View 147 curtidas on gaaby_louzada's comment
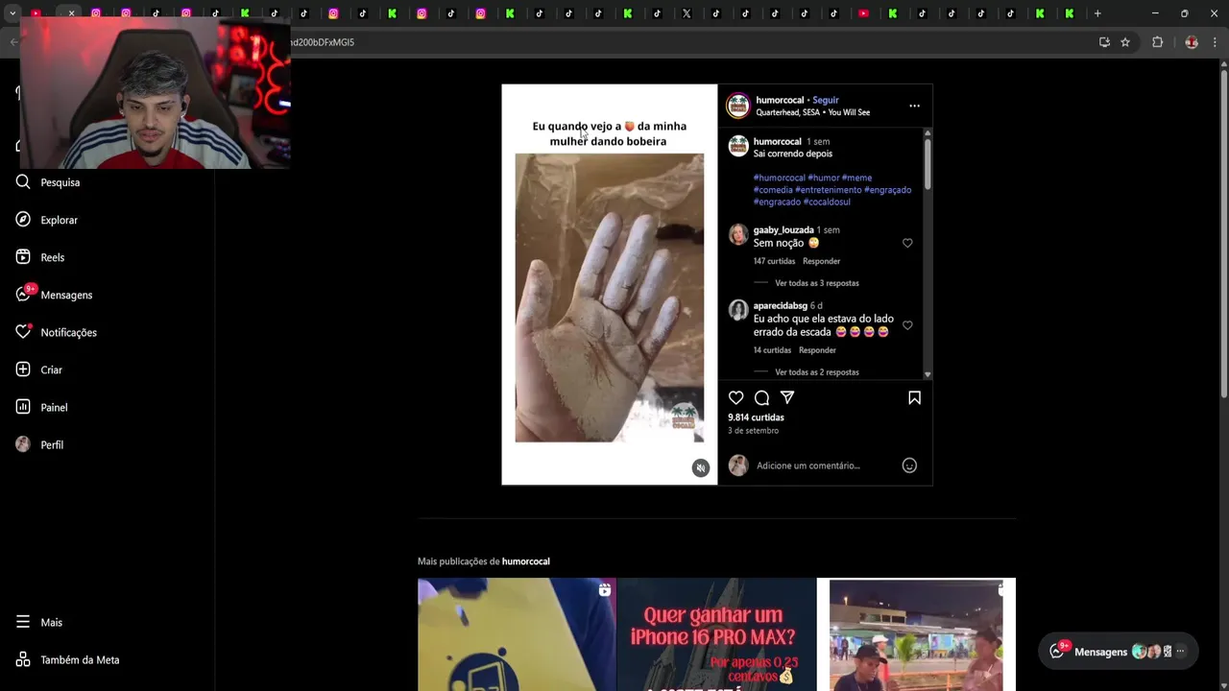 [774, 261]
